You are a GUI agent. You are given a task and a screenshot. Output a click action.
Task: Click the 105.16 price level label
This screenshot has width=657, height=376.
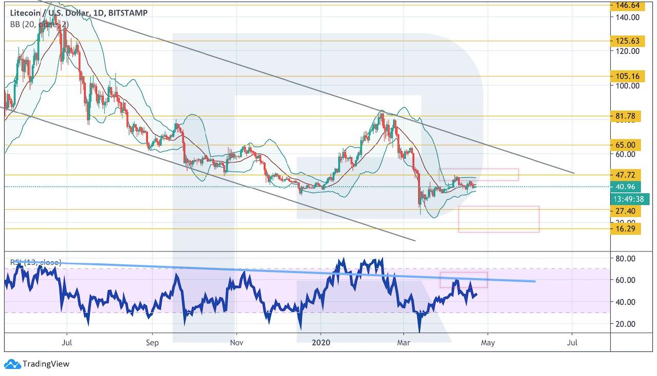coord(626,76)
